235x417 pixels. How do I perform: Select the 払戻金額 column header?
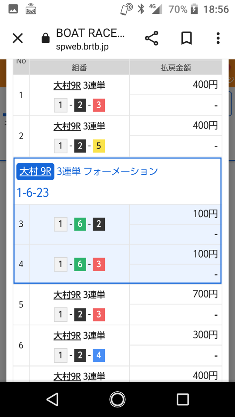pos(175,68)
